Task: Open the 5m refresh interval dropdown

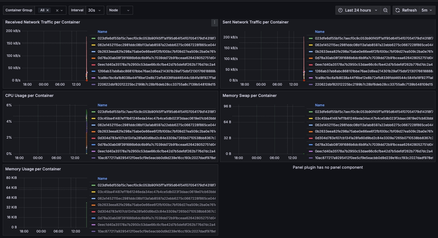Action: 427,10
